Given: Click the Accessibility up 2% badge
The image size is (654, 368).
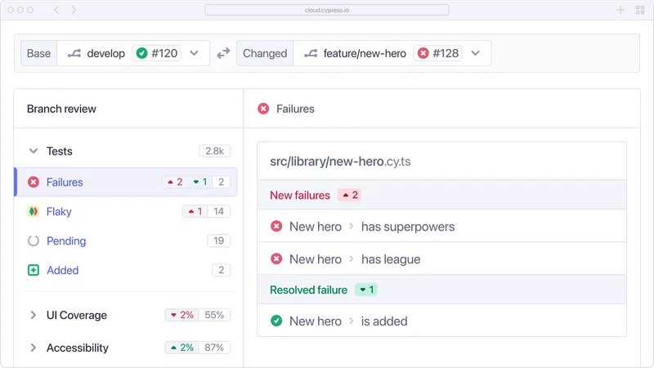Looking at the screenshot, I should 182,348.
